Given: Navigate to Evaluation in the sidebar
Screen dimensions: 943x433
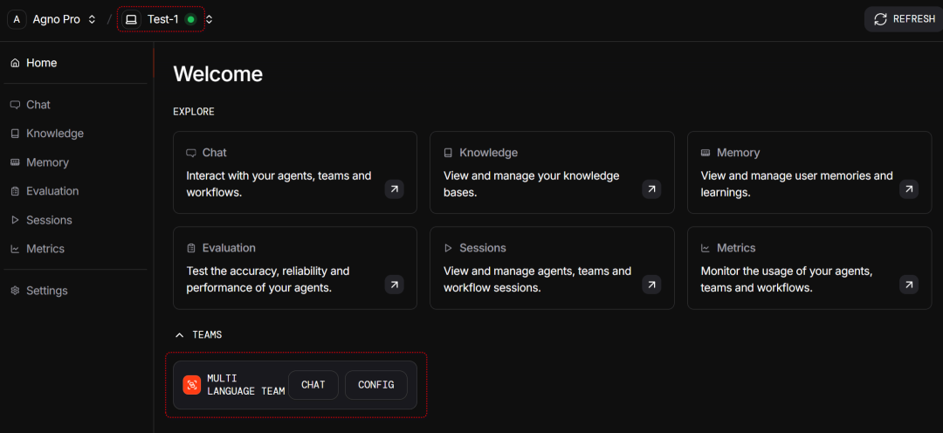Looking at the screenshot, I should coord(52,191).
